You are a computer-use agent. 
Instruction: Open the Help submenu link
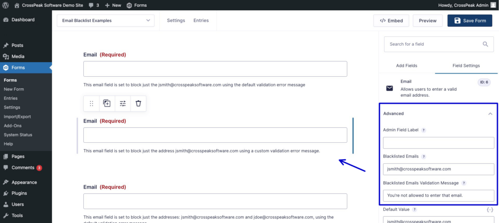coord(8,144)
